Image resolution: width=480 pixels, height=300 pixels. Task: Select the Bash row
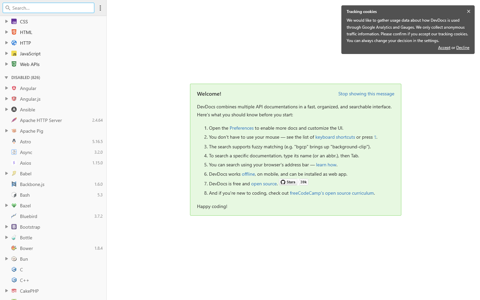(53, 195)
